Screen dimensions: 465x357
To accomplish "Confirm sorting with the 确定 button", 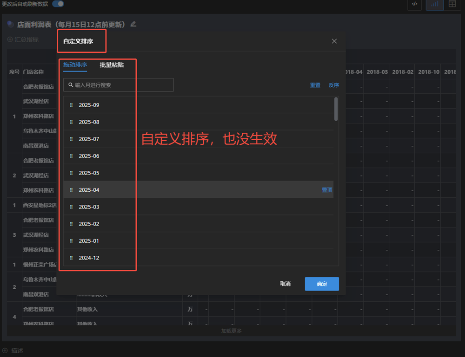I will pyautogui.click(x=322, y=284).
